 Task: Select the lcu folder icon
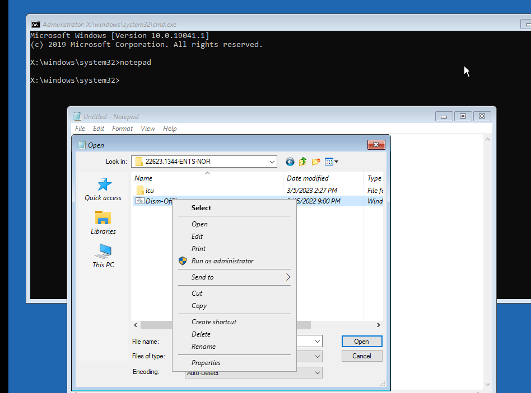pyautogui.click(x=140, y=190)
